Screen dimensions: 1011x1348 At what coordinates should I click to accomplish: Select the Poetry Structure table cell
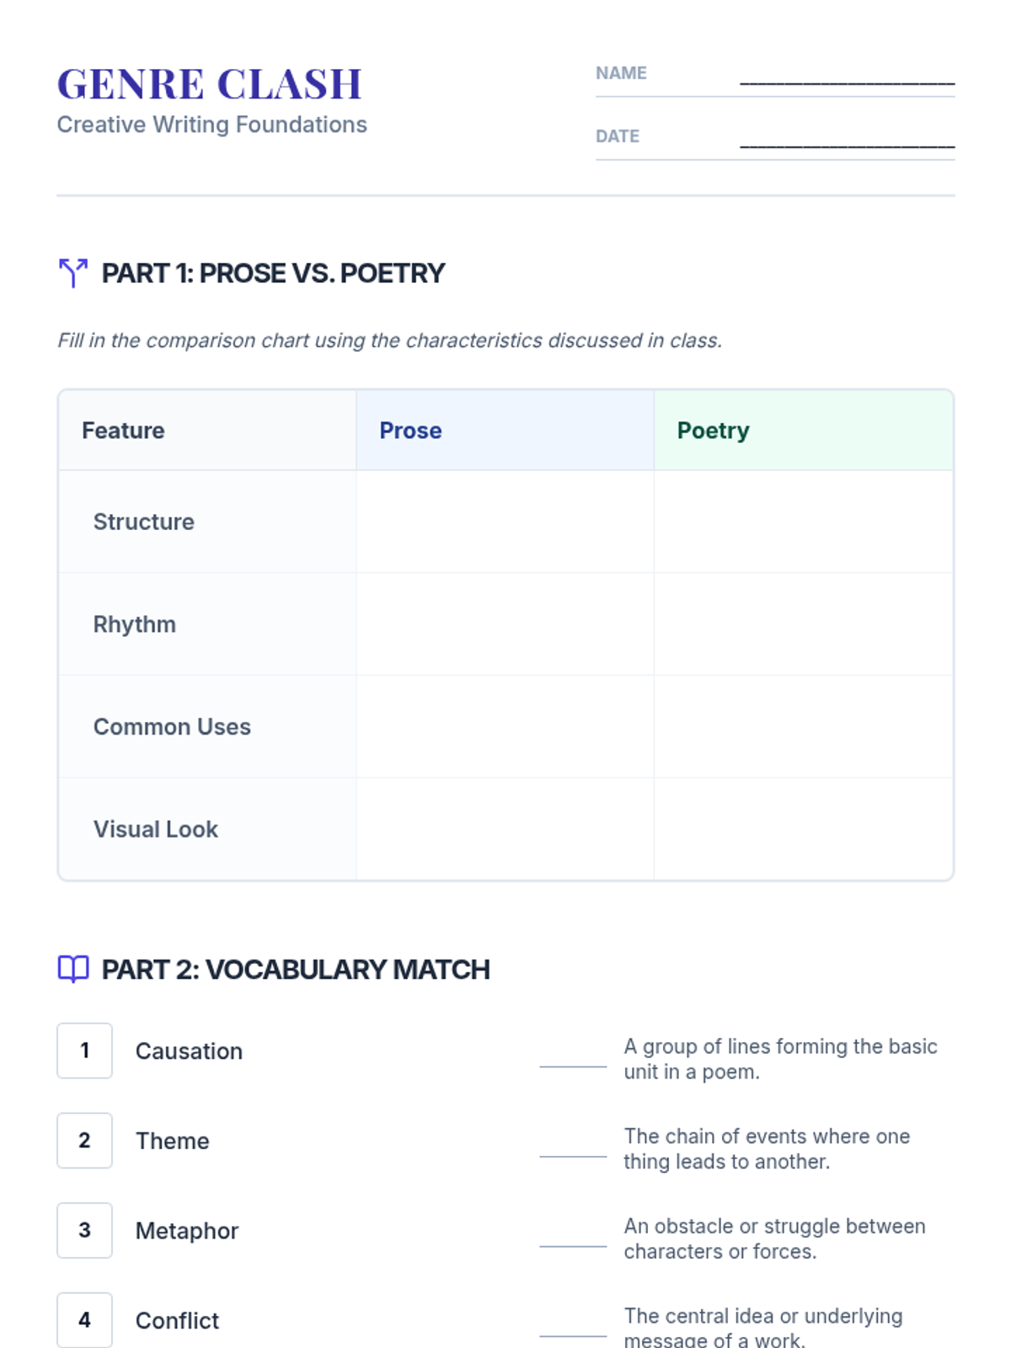click(803, 522)
